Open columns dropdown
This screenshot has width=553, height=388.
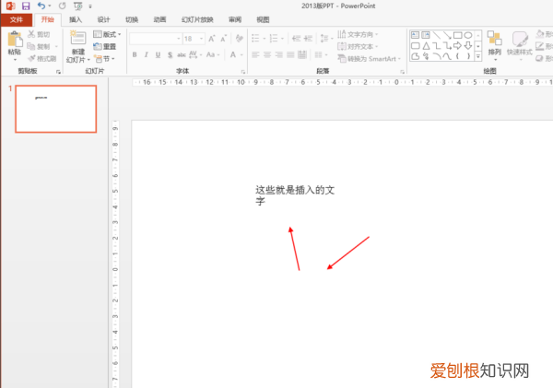321,54
